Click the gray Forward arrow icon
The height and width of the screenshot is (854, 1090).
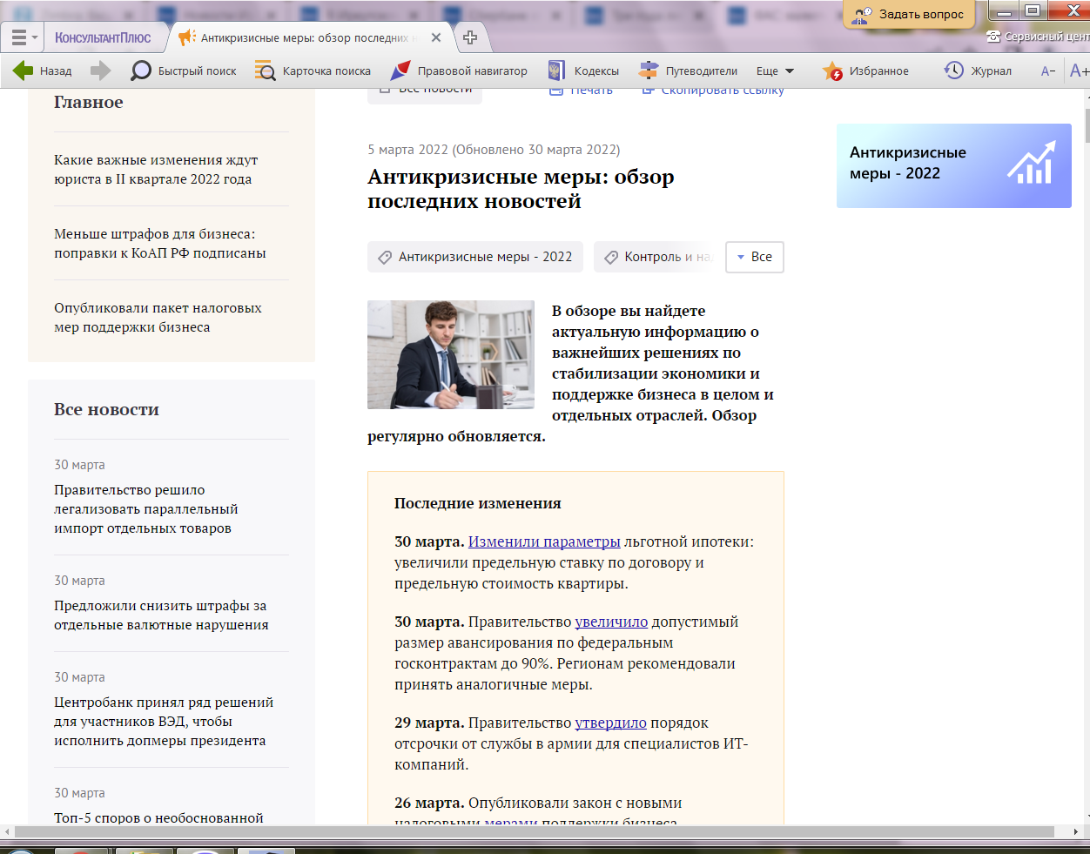pyautogui.click(x=101, y=71)
